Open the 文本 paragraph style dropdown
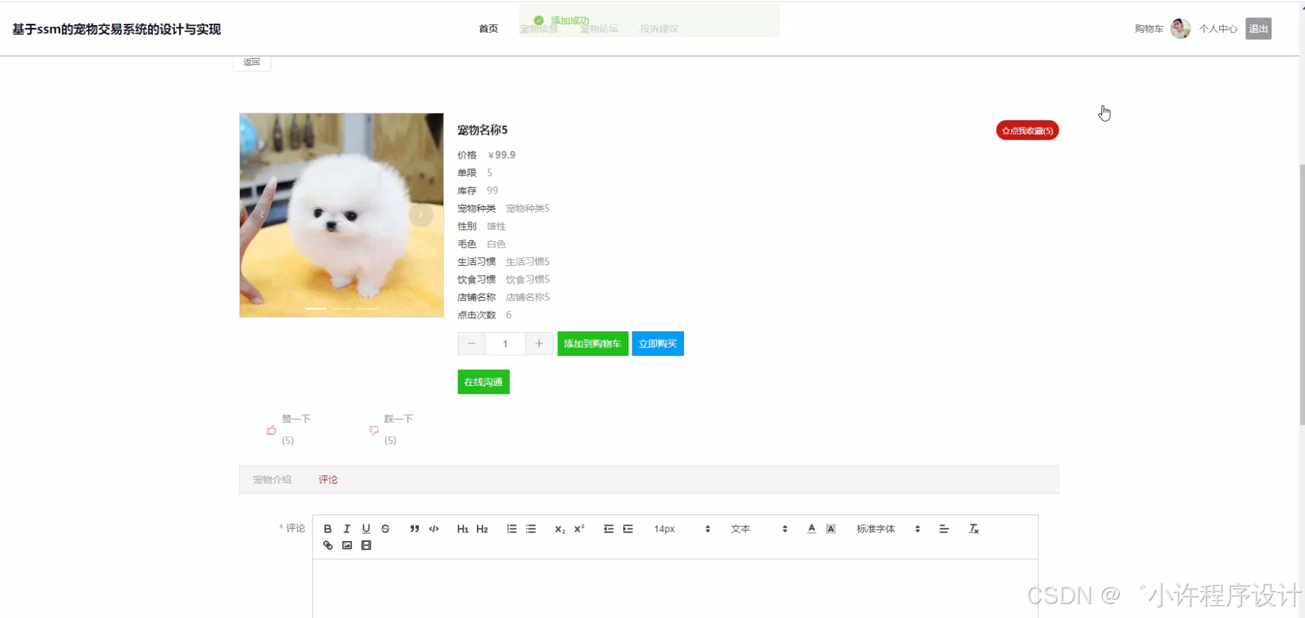 pos(759,529)
